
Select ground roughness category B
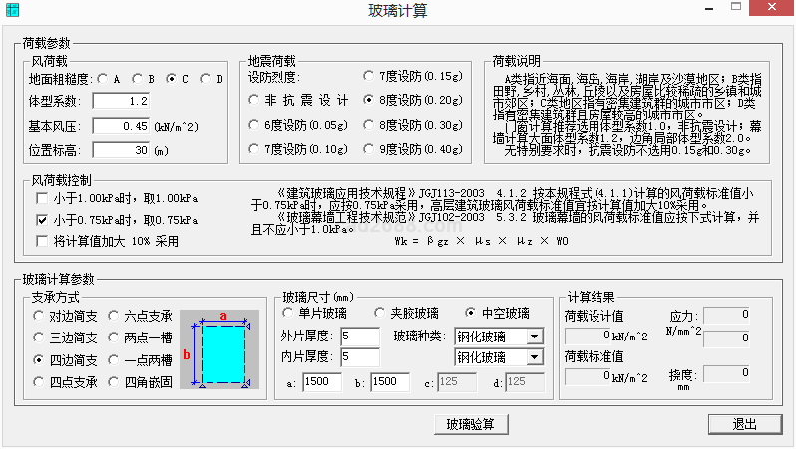[x=138, y=78]
